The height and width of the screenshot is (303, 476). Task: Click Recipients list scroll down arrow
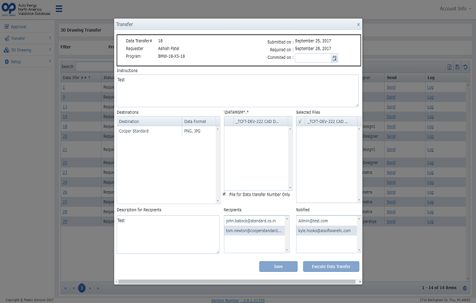pyautogui.click(x=287, y=250)
